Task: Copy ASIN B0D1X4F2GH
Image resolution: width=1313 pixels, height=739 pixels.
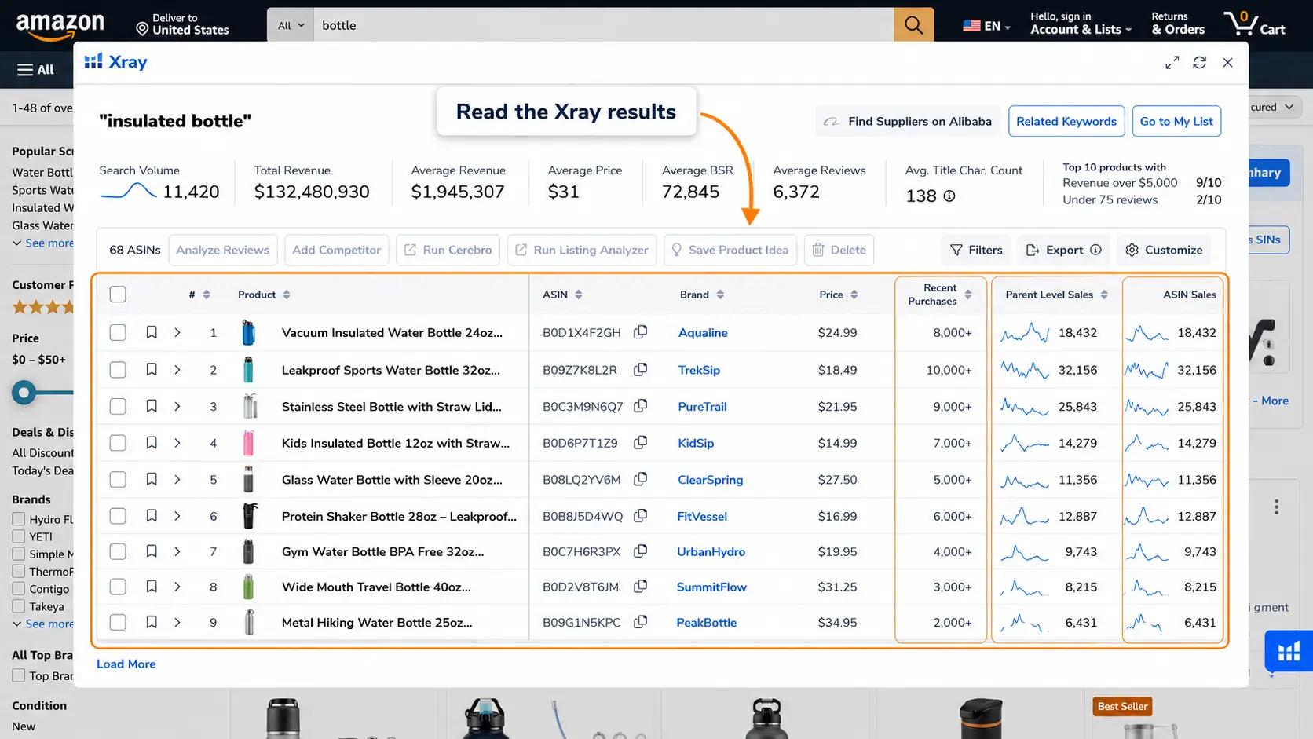Action: (x=641, y=332)
